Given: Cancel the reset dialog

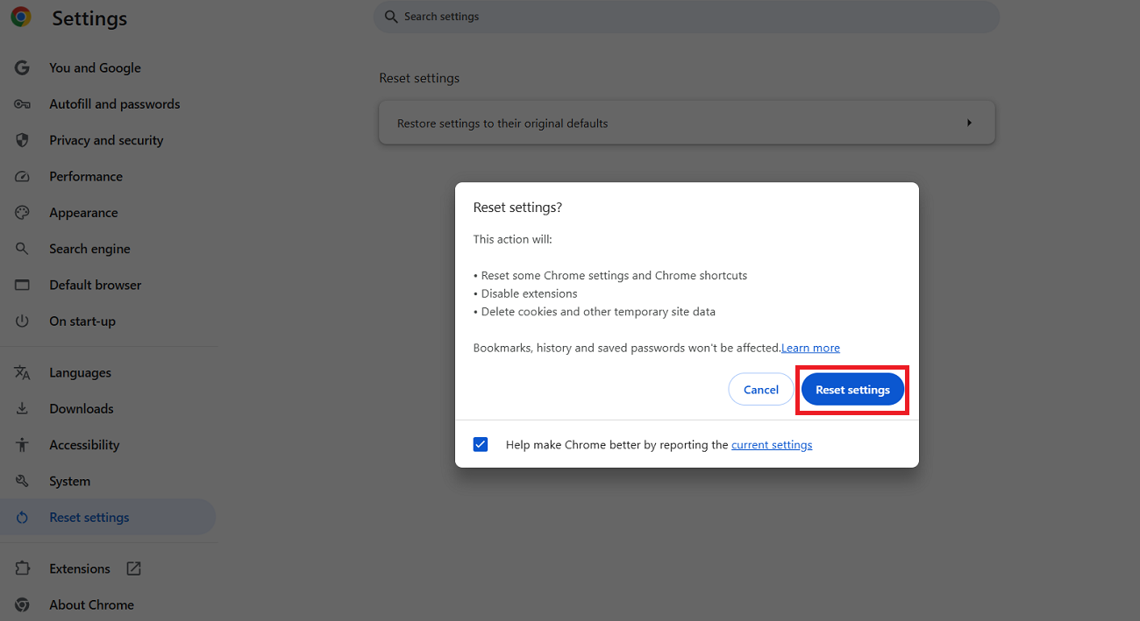Looking at the screenshot, I should point(761,390).
